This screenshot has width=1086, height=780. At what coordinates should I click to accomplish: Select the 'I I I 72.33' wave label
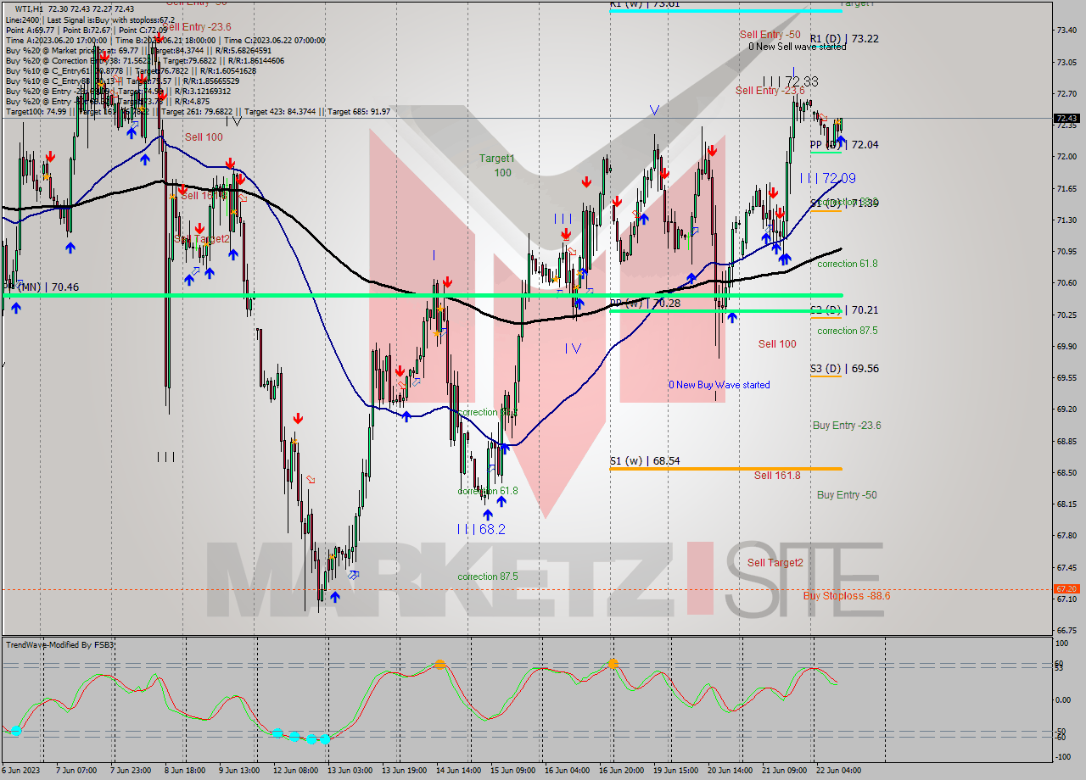pos(789,81)
